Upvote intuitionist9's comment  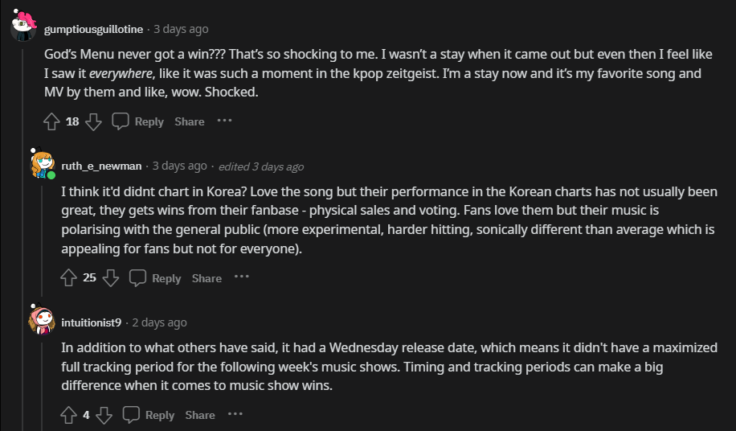pos(69,415)
